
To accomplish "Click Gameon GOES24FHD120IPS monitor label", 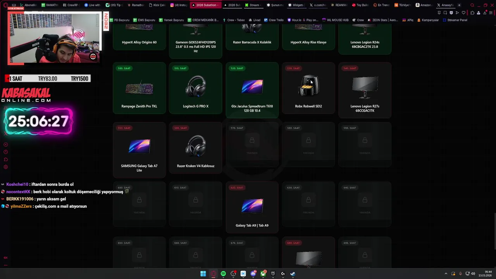I will [196, 46].
